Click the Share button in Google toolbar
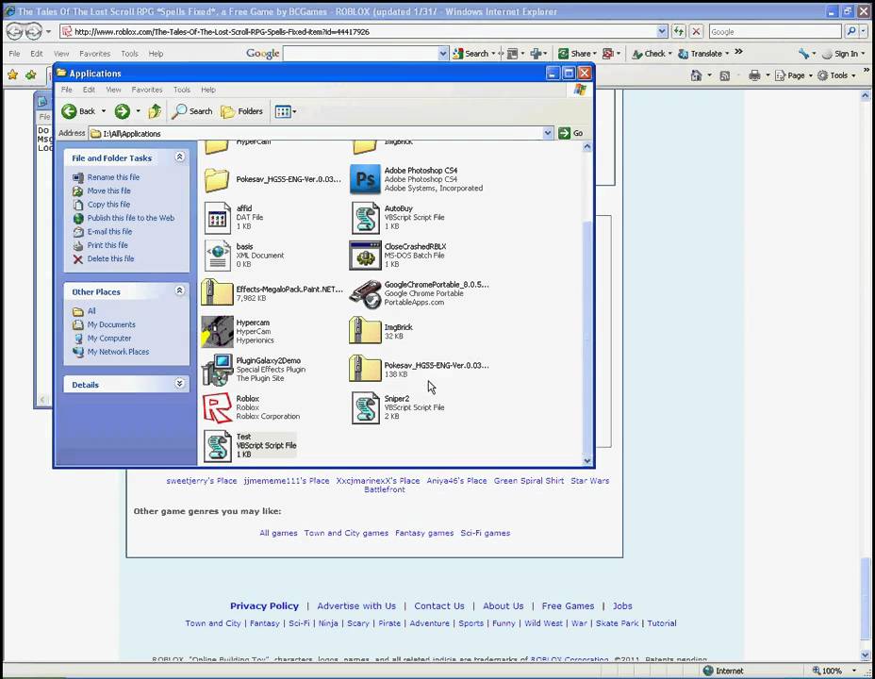Image resolution: width=875 pixels, height=679 pixels. [574, 54]
